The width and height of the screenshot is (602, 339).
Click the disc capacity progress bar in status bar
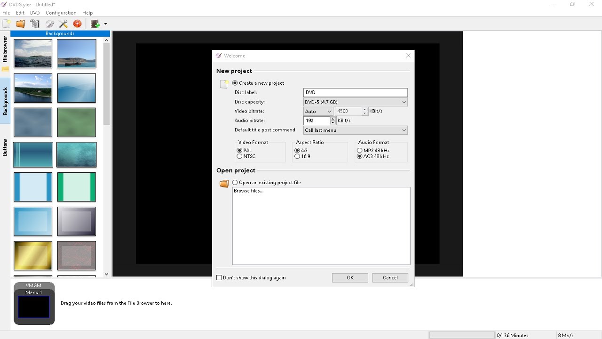pos(462,335)
